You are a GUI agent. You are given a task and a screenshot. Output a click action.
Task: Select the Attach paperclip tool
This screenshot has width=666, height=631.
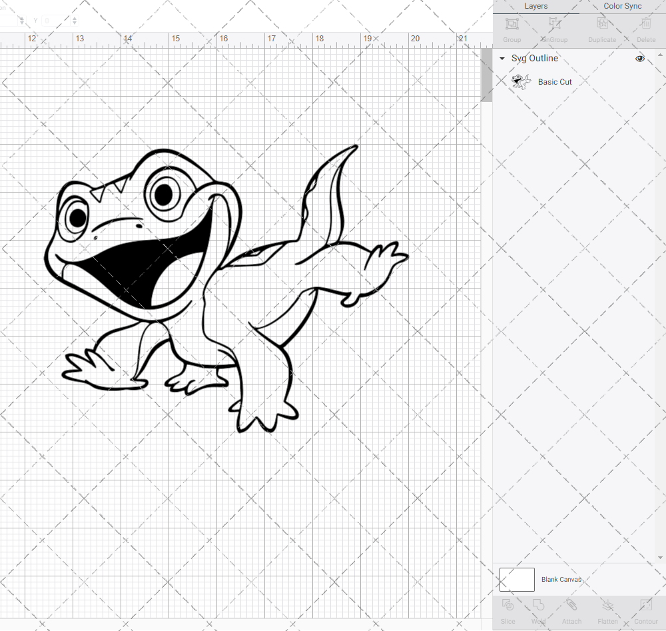[571, 606]
